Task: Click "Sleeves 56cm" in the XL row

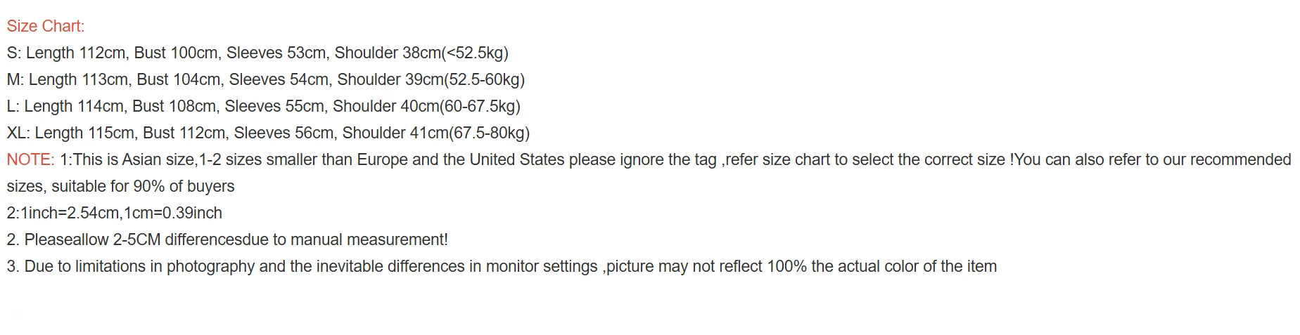Action: coord(283,133)
